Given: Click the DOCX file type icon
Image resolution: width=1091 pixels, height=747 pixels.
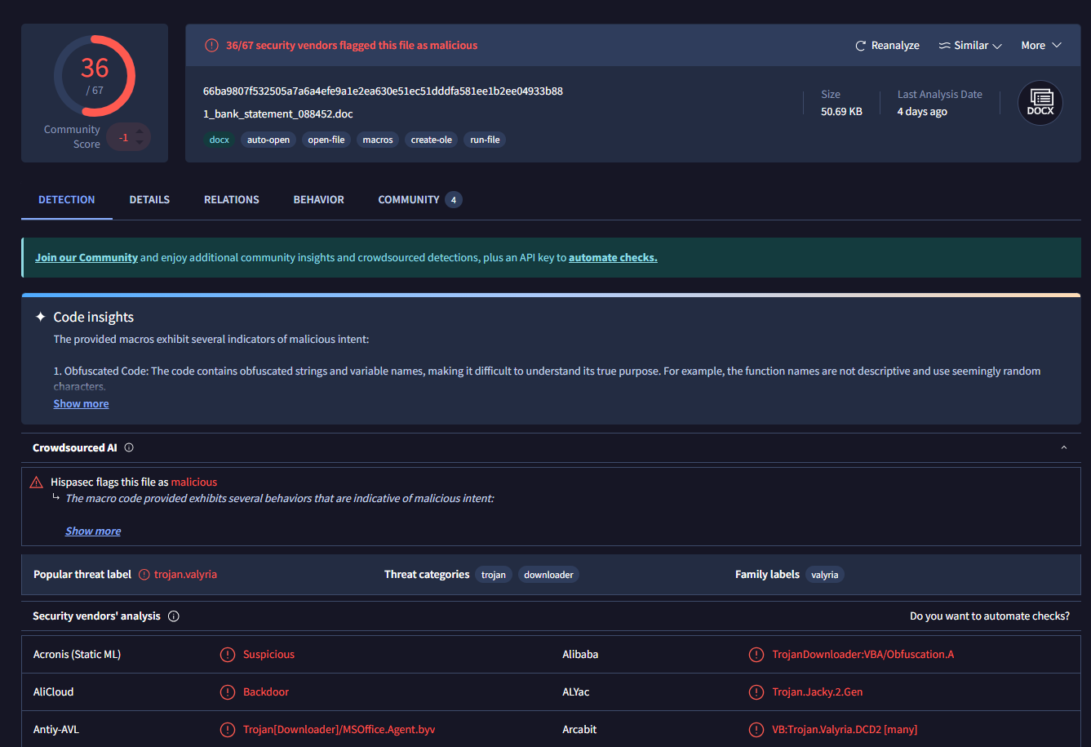Looking at the screenshot, I should point(1040,103).
